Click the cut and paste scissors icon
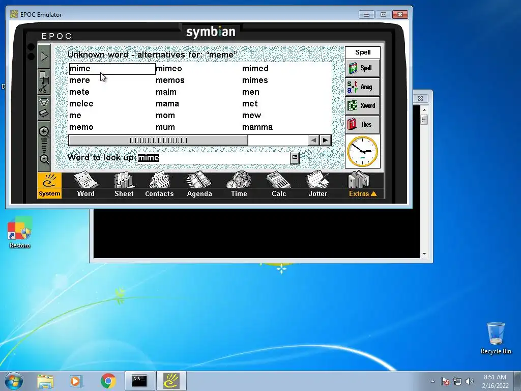The image size is (521, 391). pos(44,82)
